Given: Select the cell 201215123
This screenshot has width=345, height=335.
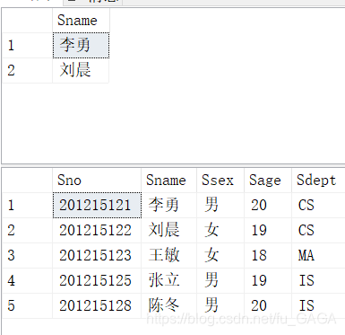Looking at the screenshot, I should click(97, 255).
